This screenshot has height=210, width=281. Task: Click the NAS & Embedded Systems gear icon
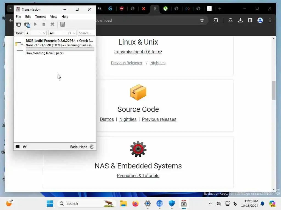coord(138,149)
